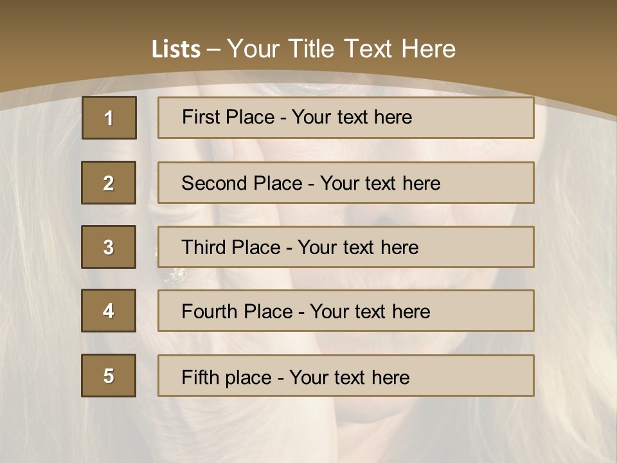Click the 'First Place - Your text here' box
Screen dimensions: 617x463
point(346,118)
